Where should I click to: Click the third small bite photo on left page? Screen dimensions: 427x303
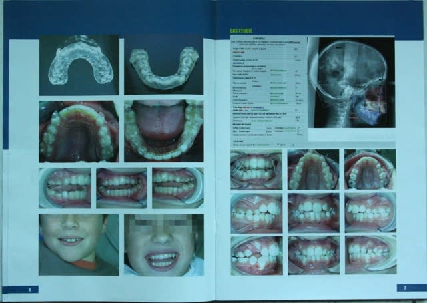177,187
